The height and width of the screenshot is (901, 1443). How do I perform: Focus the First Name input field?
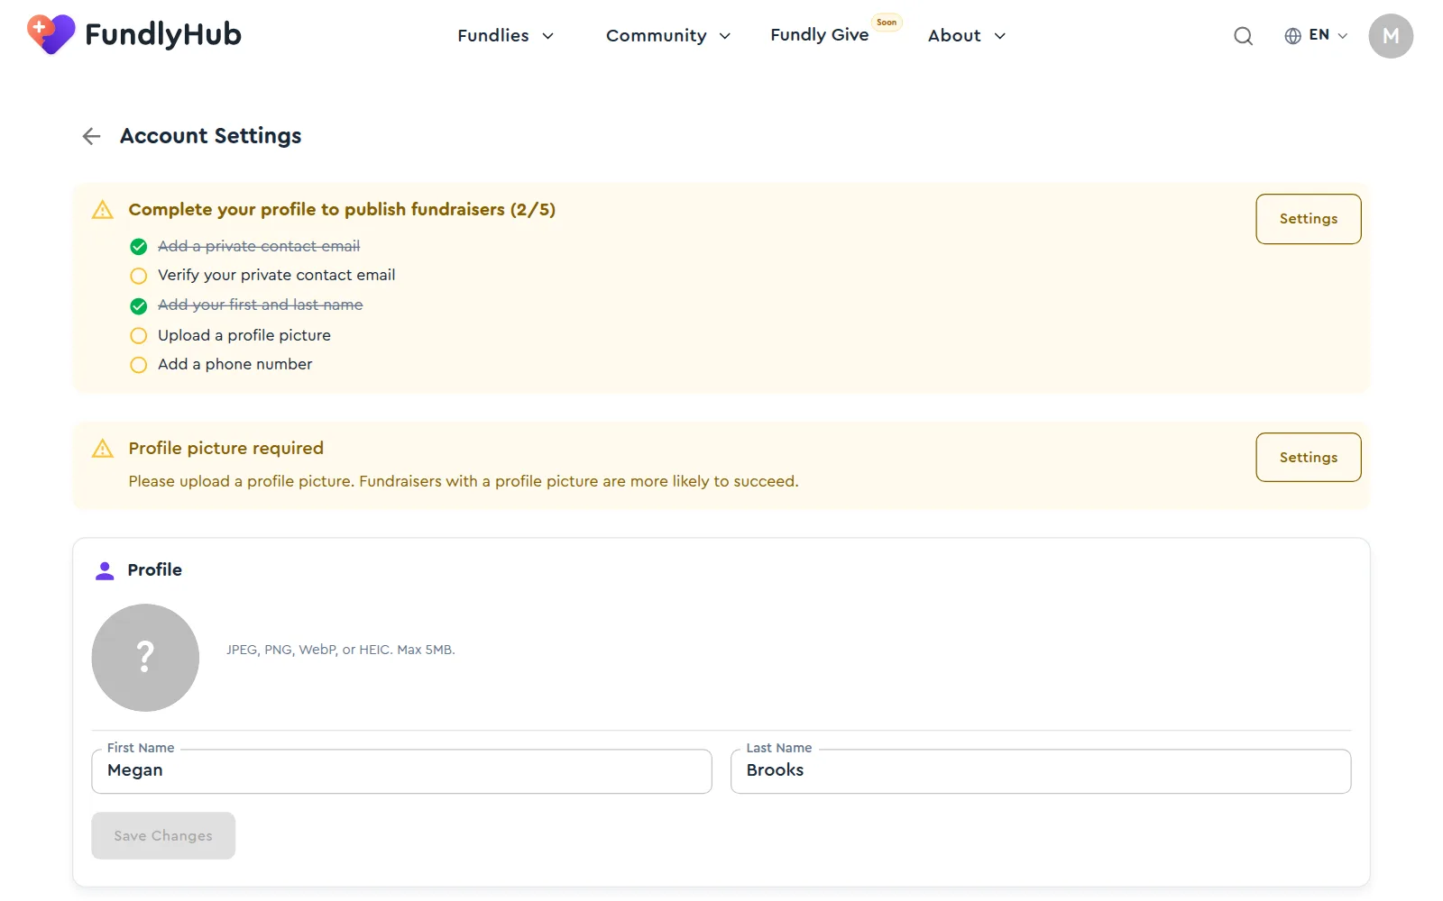401,771
